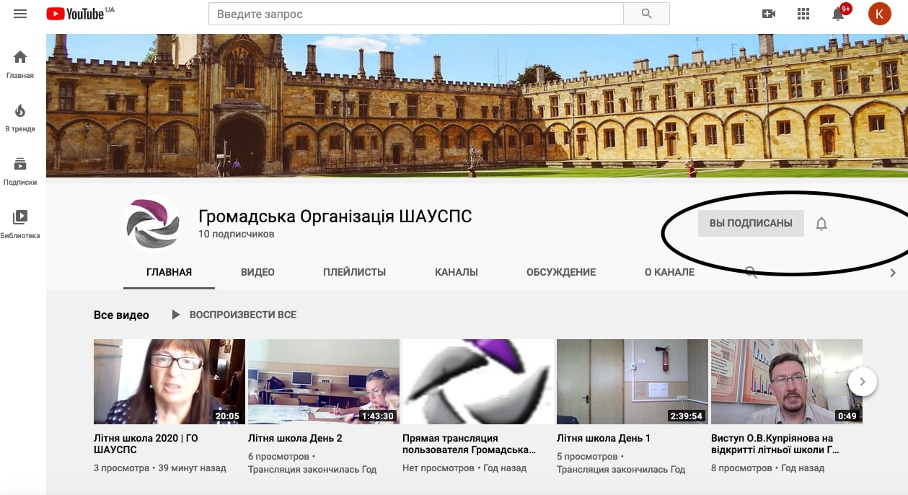Screen dimensions: 908x495
Task: Open title Літня школа День 2
Action: pos(295,438)
